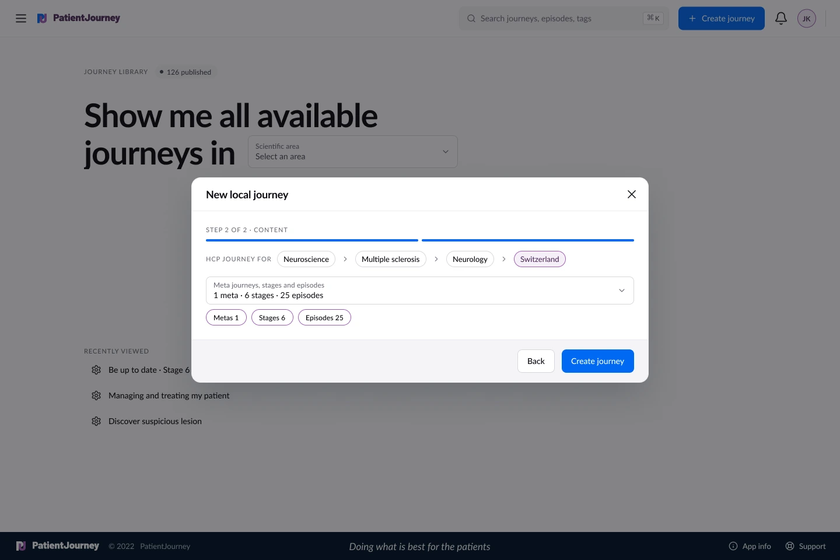Open the hamburger navigation menu
The image size is (840, 560).
(21, 18)
